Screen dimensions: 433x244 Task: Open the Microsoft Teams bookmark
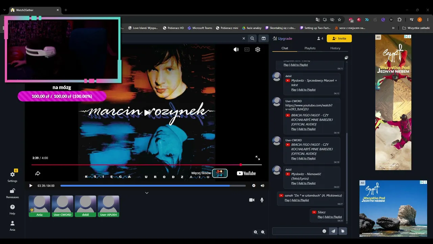[x=200, y=28]
